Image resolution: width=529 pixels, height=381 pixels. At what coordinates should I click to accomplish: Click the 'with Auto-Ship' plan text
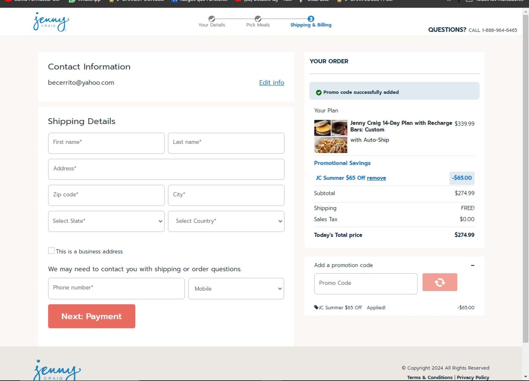[x=370, y=140]
